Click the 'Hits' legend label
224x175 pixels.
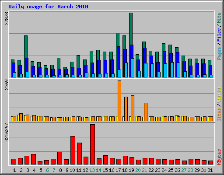219,18
